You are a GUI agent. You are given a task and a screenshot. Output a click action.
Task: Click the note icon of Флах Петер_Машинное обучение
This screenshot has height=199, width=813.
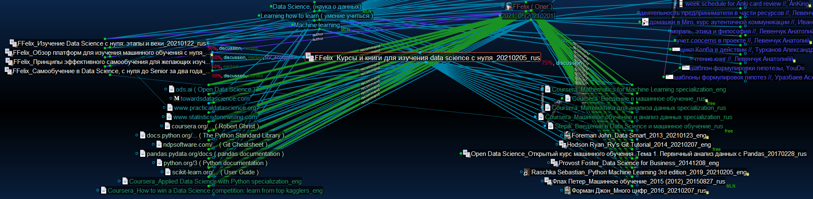(548, 181)
